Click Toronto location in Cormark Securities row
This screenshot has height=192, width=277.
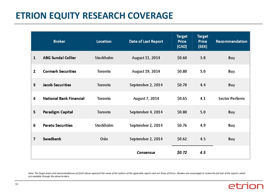(x=104, y=71)
